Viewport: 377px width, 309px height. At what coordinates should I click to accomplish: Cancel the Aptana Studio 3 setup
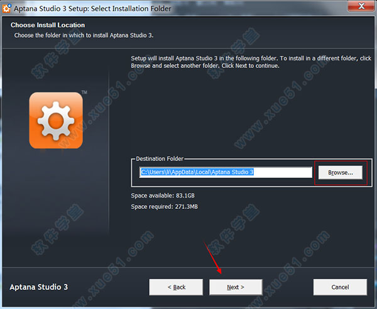340,287
